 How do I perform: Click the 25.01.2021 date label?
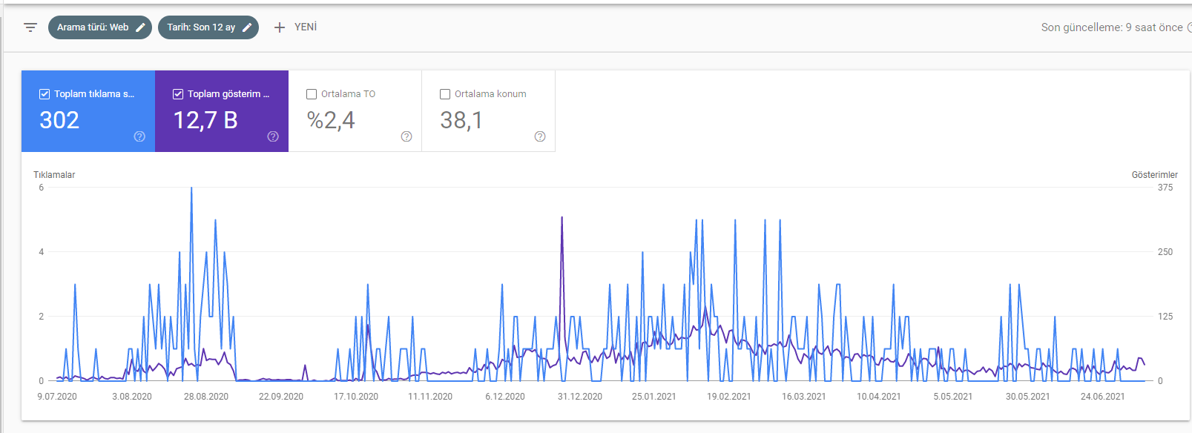coord(654,397)
